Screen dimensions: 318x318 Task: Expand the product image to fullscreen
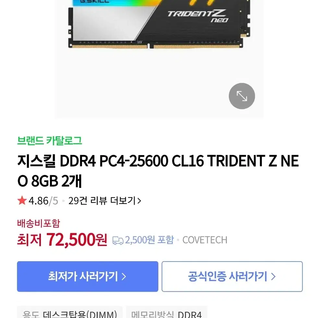point(242,96)
